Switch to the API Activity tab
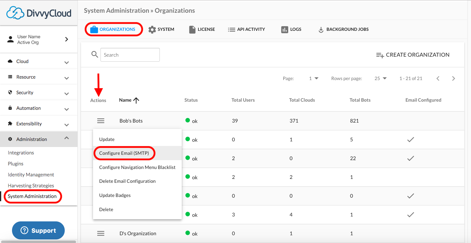Viewport: 471px width, 243px height. pos(246,29)
